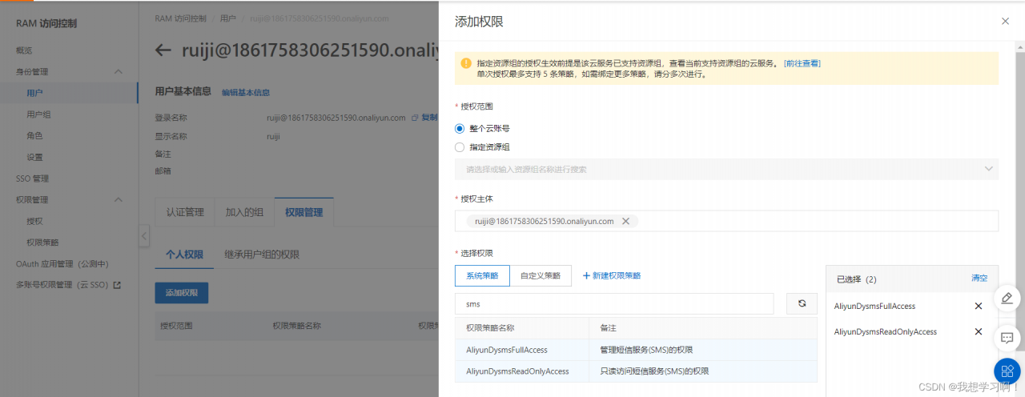
Task: Open 用户组 in the sidebar
Action: pyautogui.click(x=38, y=114)
